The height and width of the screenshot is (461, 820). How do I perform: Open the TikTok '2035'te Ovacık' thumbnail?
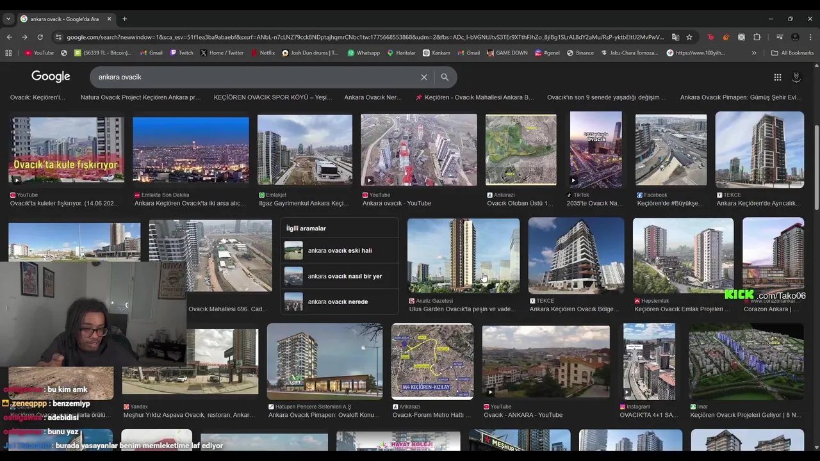pyautogui.click(x=596, y=150)
